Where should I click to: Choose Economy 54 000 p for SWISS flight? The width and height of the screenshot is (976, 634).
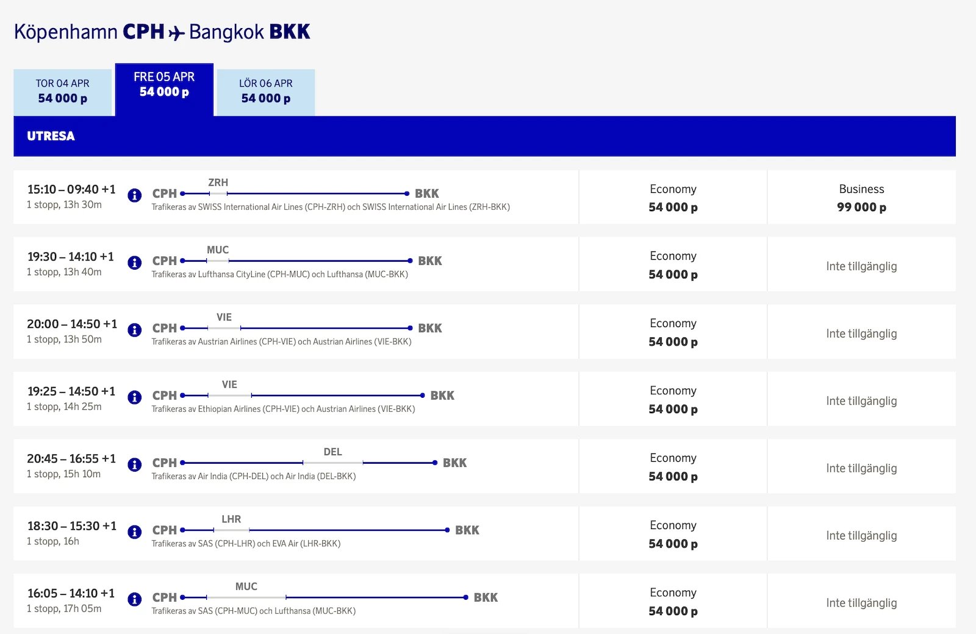pyautogui.click(x=673, y=198)
